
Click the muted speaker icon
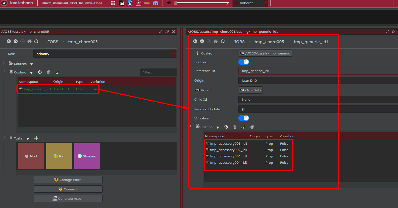(169, 3)
